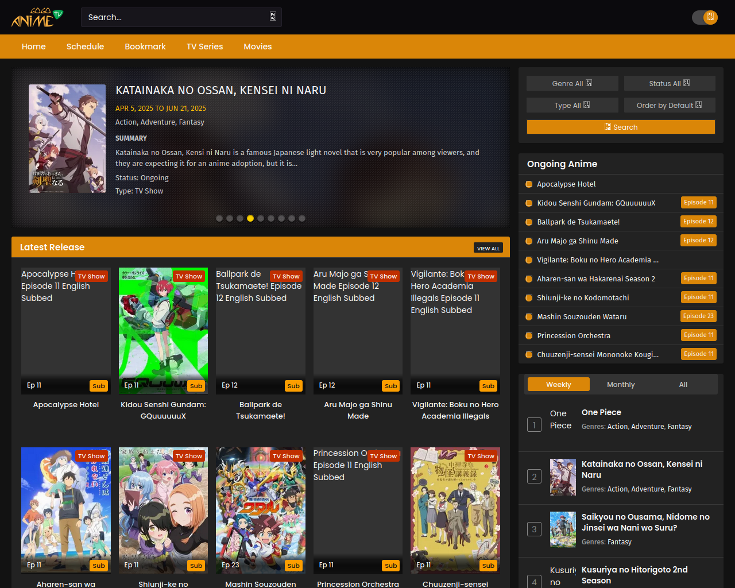Select eighth carousel dot
Viewport: 735px width, 588px height.
click(292, 218)
